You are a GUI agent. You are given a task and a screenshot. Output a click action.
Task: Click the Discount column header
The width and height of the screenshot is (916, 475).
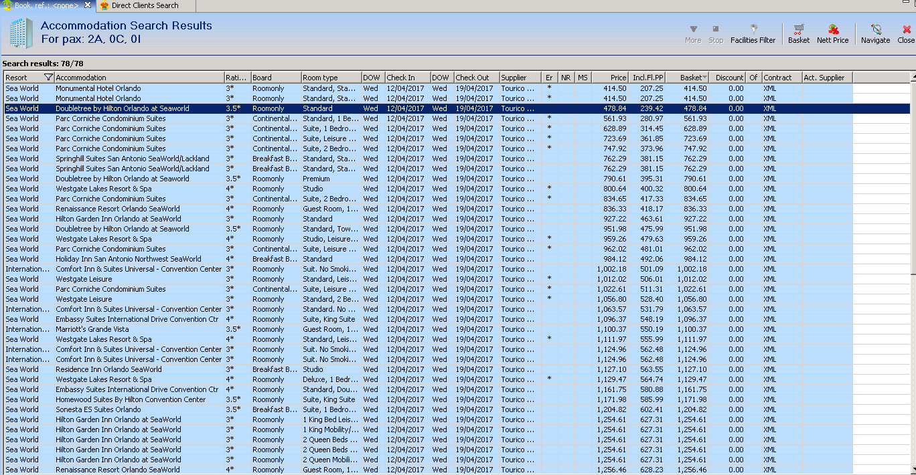coord(728,78)
